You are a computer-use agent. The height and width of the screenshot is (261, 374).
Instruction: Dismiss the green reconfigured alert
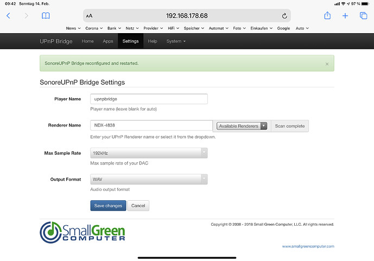tap(327, 63)
